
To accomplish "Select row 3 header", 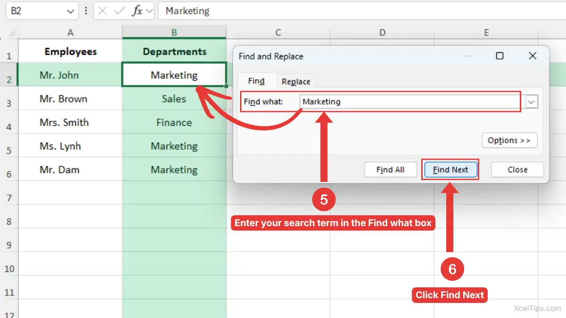I will (9, 99).
